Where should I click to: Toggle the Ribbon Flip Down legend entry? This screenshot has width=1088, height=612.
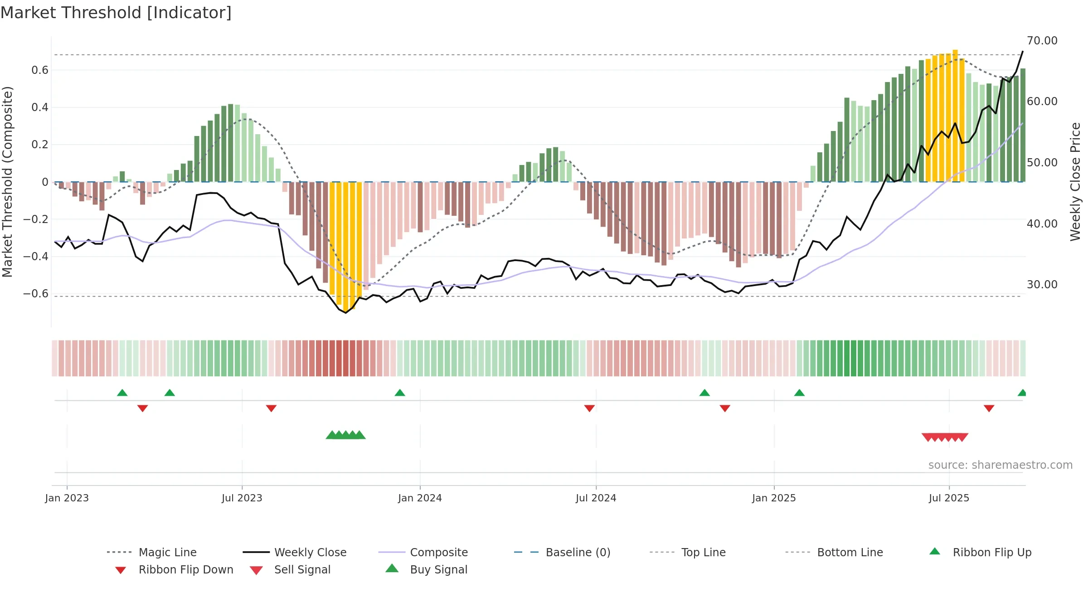[174, 569]
